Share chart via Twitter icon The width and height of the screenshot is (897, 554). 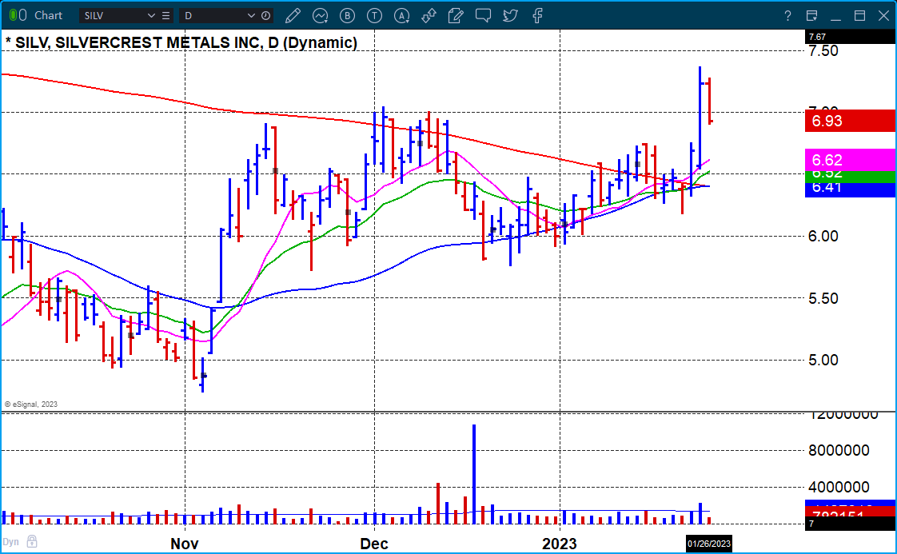click(x=510, y=15)
